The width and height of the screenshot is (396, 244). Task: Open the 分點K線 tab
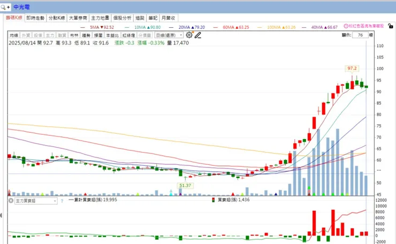click(57, 18)
